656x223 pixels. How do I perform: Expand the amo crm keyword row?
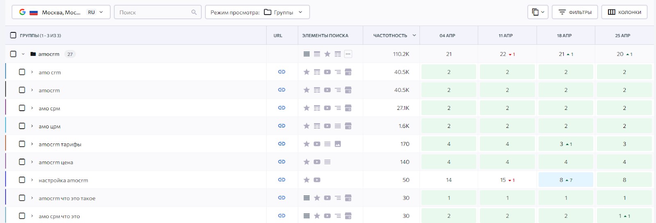click(x=32, y=72)
